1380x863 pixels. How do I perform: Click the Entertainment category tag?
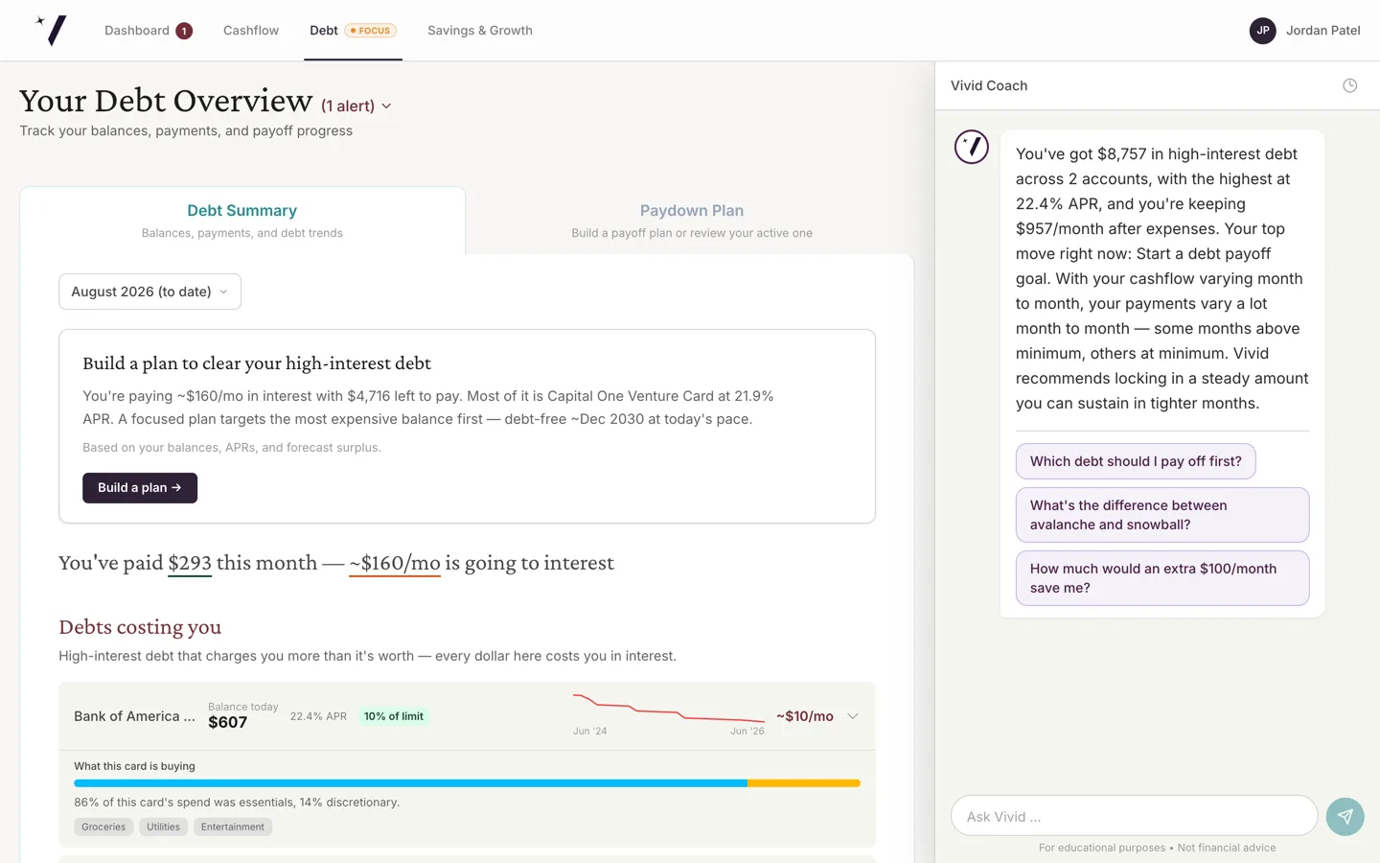pos(233,827)
